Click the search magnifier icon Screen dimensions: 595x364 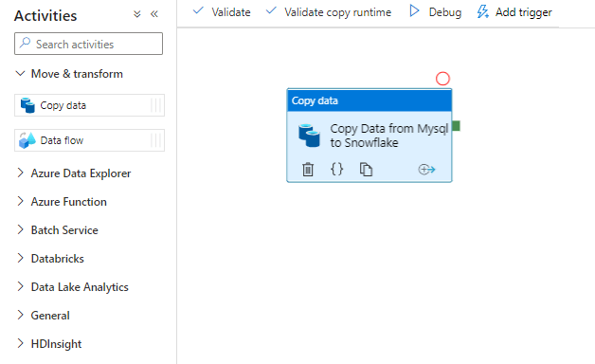coord(25,43)
